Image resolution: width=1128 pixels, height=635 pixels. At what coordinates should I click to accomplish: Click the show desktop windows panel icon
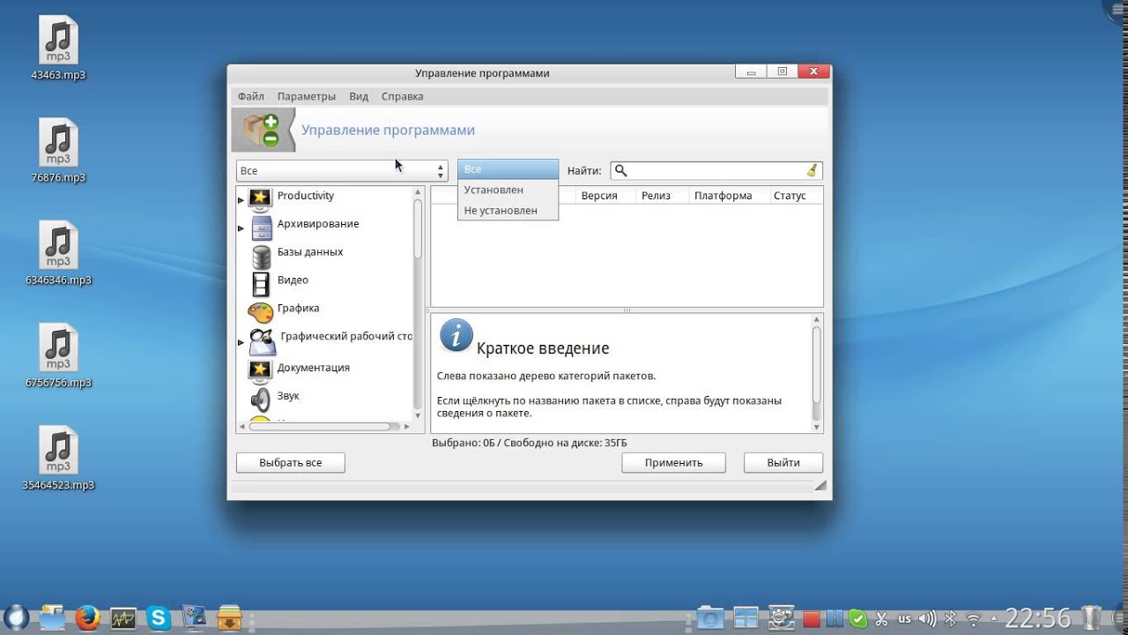746,618
